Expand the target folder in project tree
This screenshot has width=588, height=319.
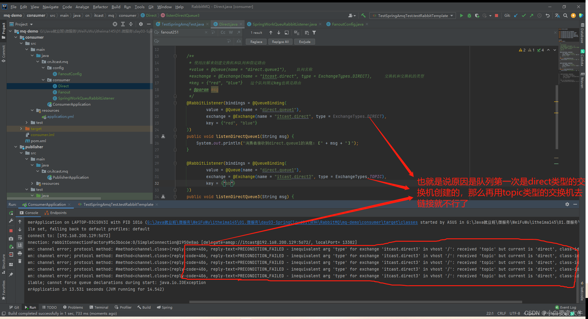tap(21, 129)
